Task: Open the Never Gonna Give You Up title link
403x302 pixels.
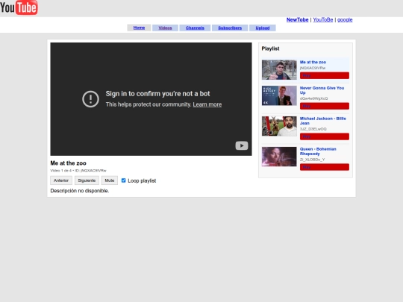Action: 322,90
